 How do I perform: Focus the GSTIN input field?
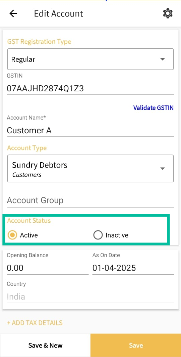tap(90, 88)
